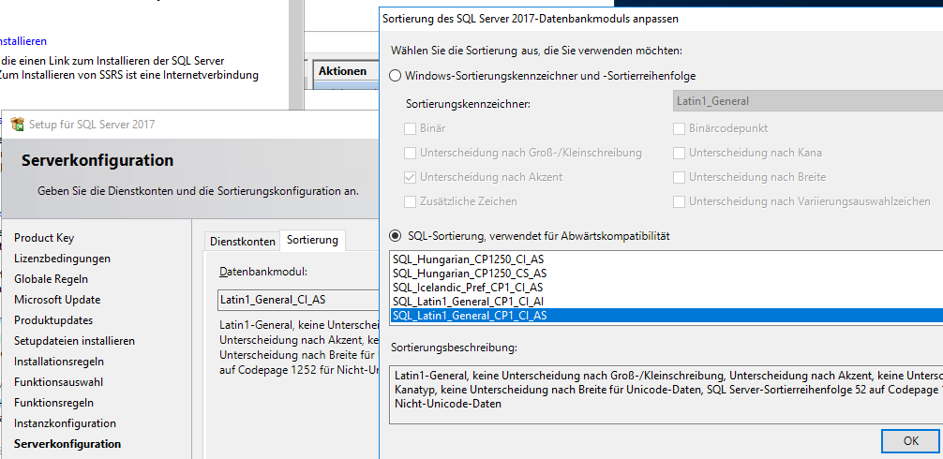Open the Latin1_General Sortierungskennzeichner dropdown
The height and width of the screenshot is (459, 943).
(808, 101)
